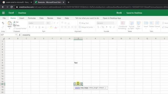Select column M header

(113, 39)
